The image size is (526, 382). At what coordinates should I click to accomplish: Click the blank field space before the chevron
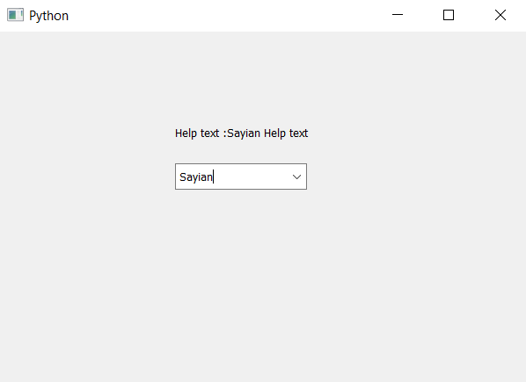point(252,177)
